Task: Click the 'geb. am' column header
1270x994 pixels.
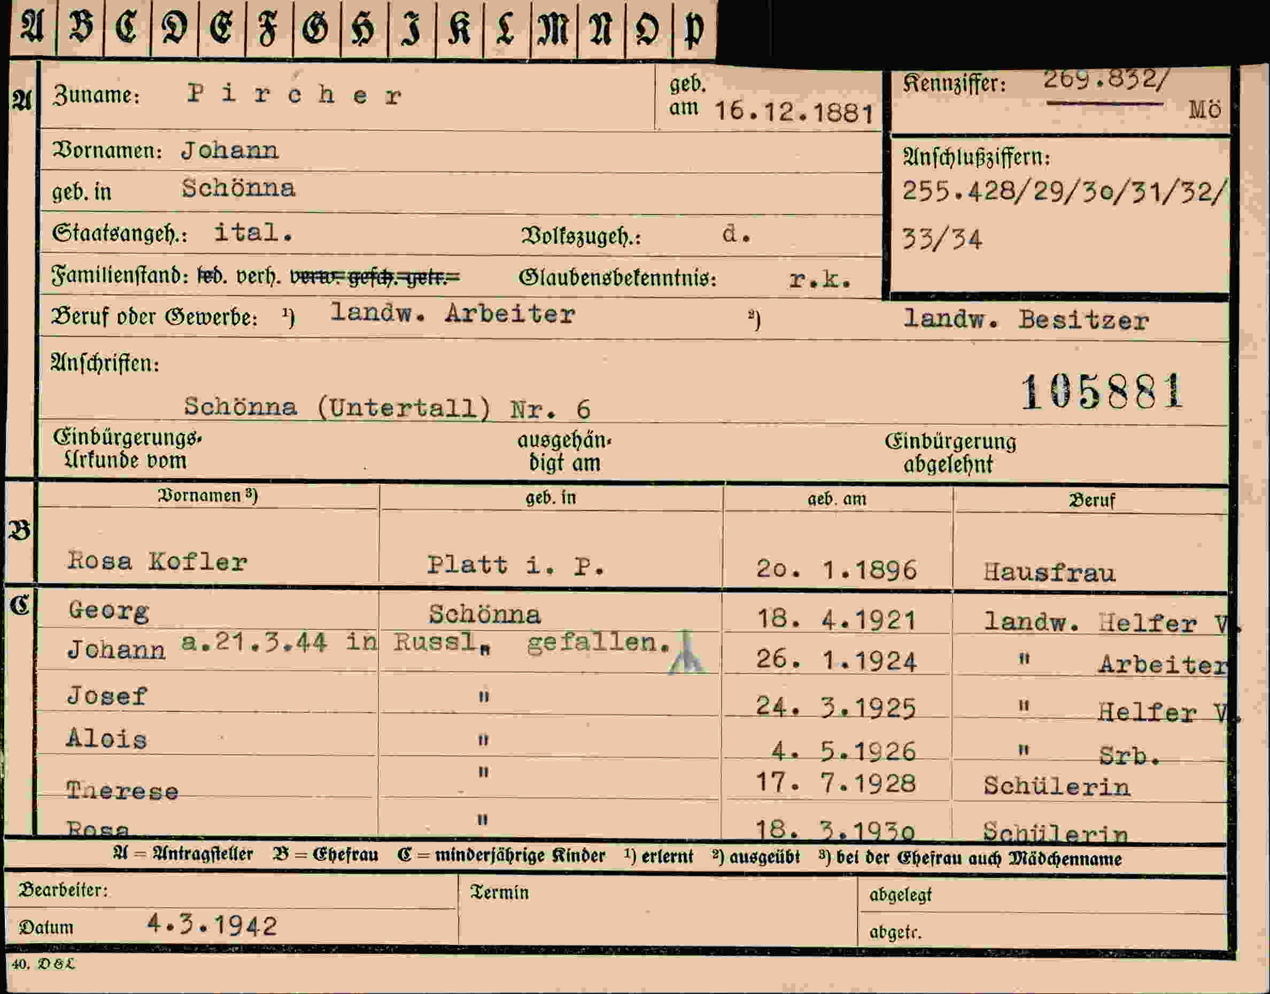Action: click(837, 499)
